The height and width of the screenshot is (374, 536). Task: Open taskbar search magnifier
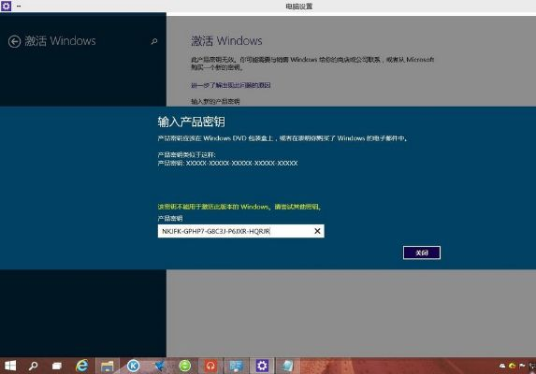(x=33, y=366)
